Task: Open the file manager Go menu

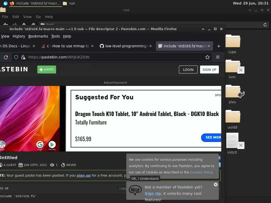Action: point(38,17)
